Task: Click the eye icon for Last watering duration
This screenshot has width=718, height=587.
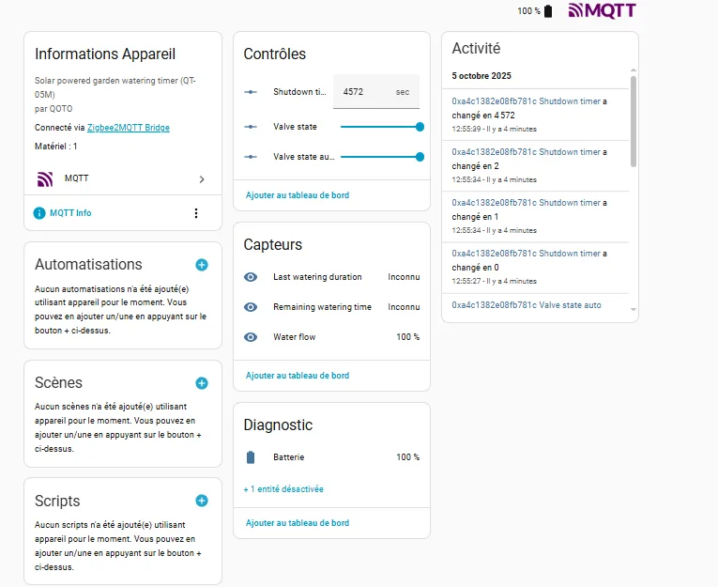Action: tap(251, 277)
